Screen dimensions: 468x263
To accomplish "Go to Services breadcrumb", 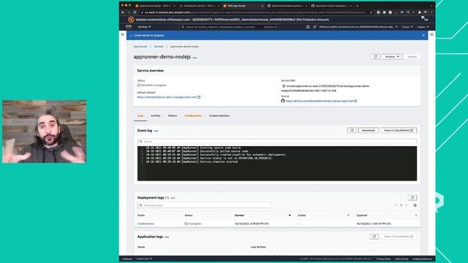I will pos(159,47).
